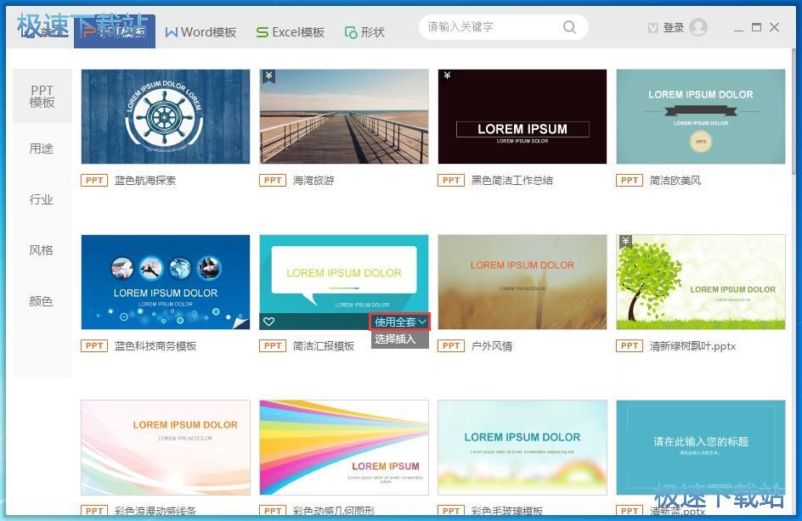
Task: Click the PPT badge beside 蓝色科技商务模板
Action: tap(94, 346)
